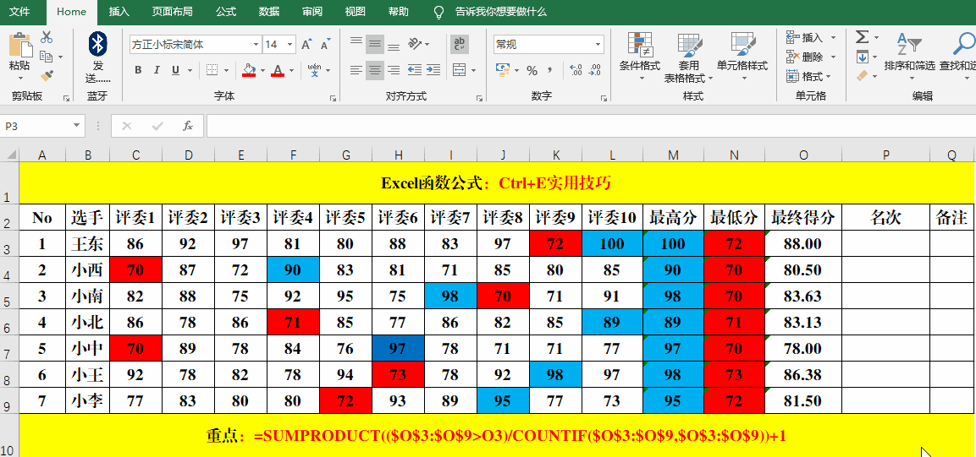The image size is (976, 457).
Task: Click the red font color swatch
Action: (277, 70)
